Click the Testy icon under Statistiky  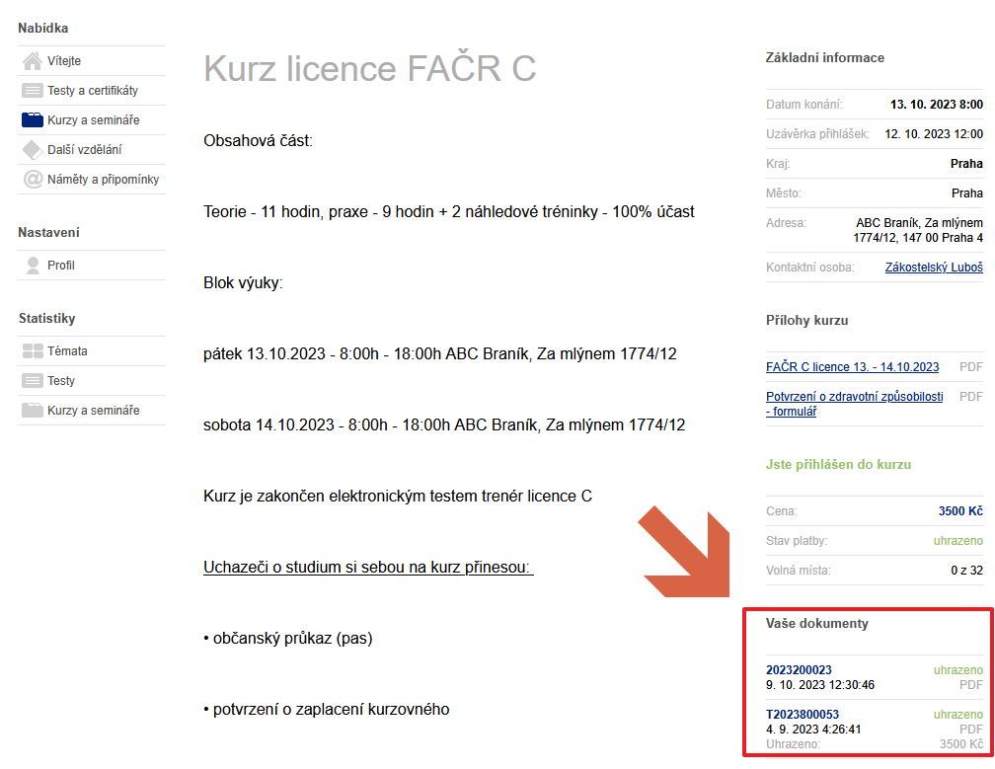(33, 381)
